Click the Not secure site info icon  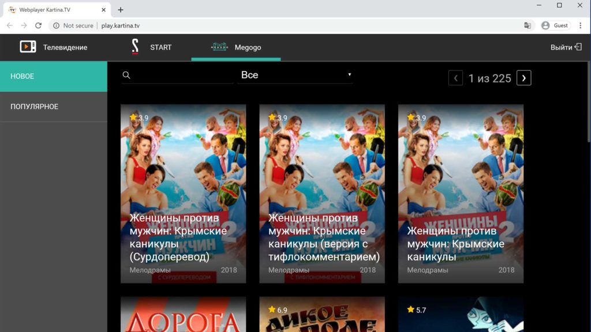(56, 25)
